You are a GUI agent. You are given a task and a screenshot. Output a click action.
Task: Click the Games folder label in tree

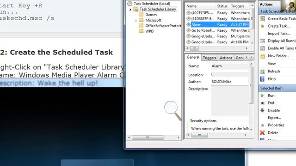[151, 15]
